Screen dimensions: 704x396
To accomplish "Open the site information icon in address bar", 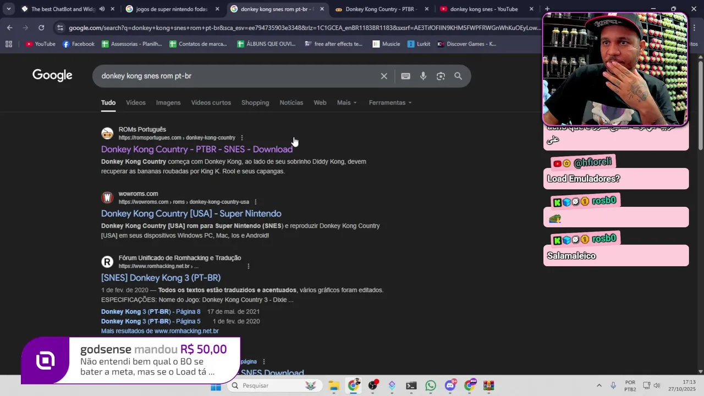I will 60,28.
